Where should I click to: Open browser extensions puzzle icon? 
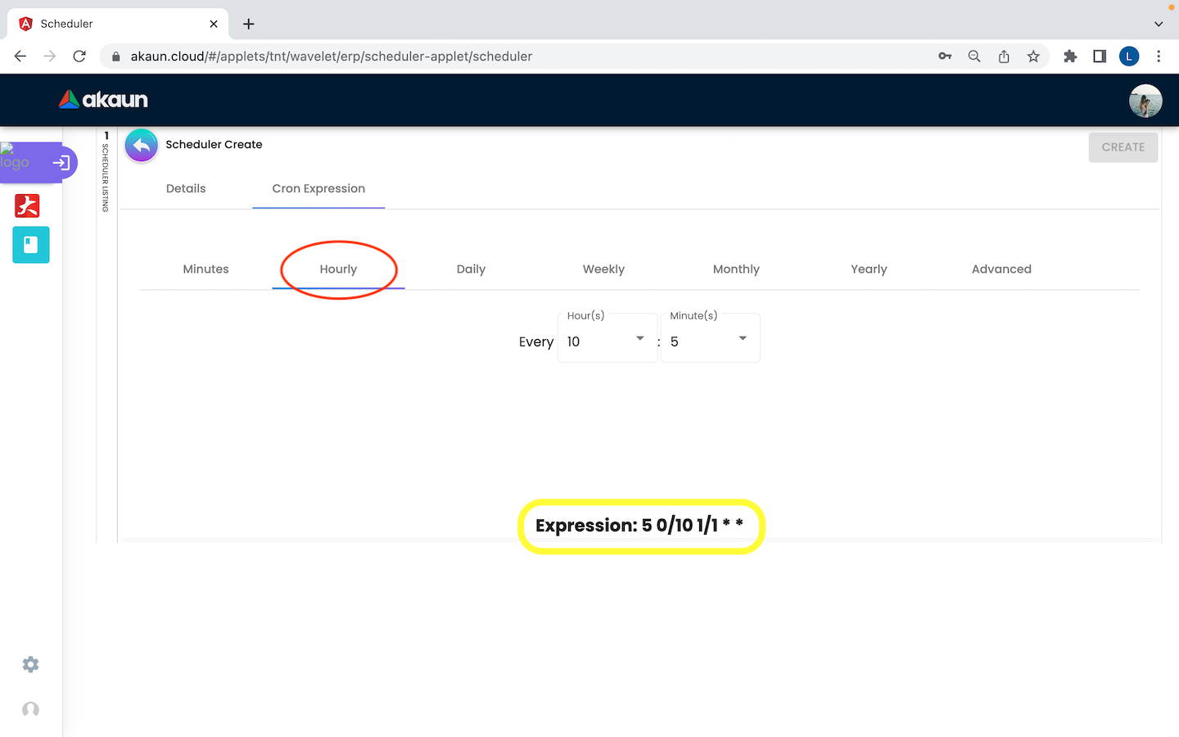click(1069, 57)
